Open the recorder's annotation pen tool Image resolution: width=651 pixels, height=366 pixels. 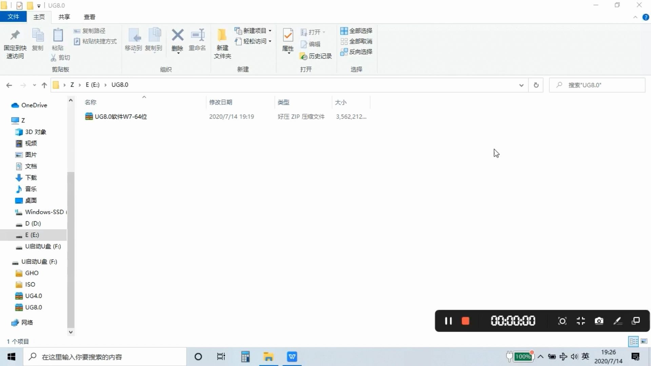[618, 321]
